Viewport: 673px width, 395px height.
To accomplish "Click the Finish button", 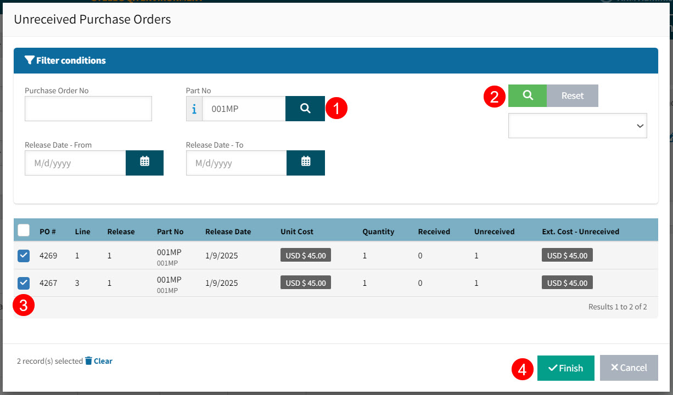I will [x=565, y=368].
